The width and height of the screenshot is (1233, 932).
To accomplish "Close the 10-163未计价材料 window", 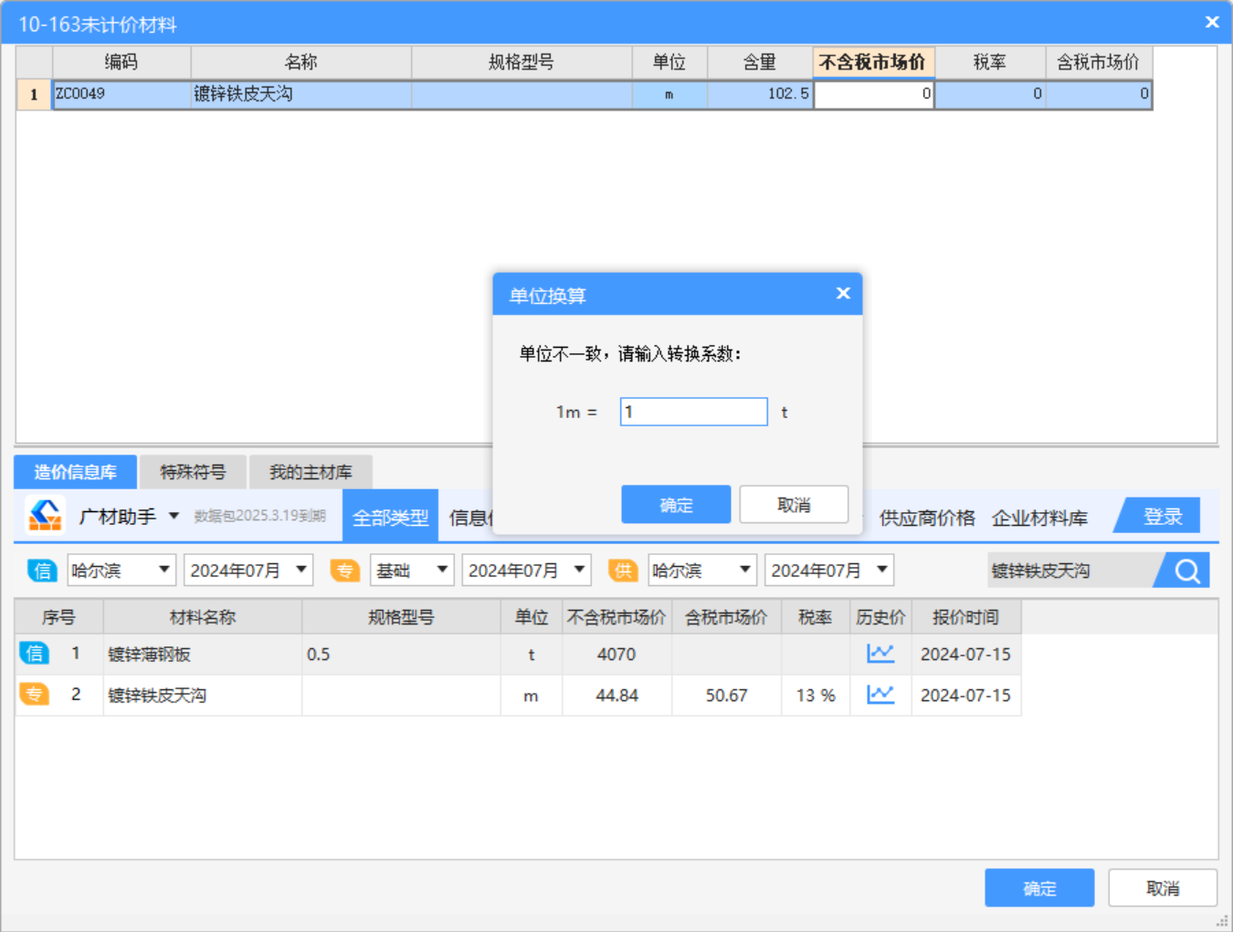I will click(1212, 22).
